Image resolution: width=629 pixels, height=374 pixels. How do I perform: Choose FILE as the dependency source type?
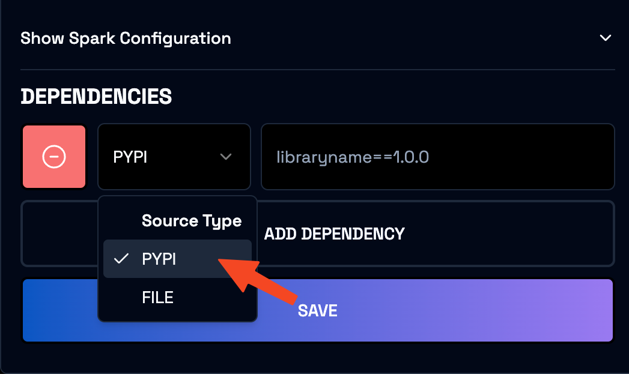coord(157,297)
